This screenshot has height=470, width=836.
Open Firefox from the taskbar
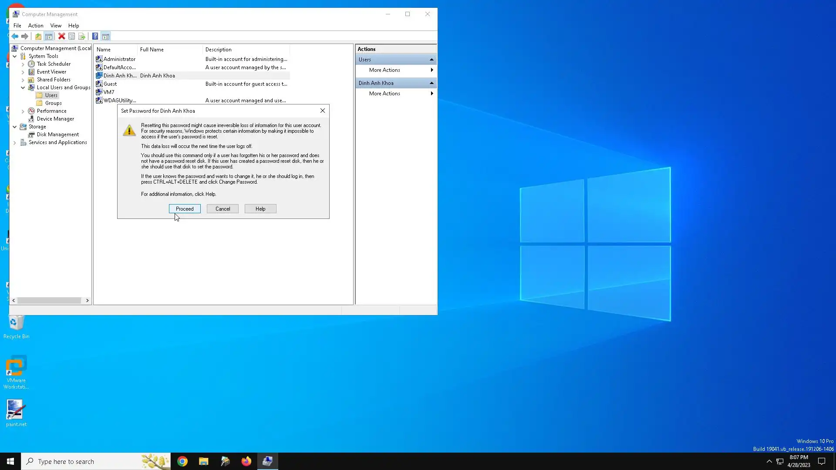click(x=246, y=461)
